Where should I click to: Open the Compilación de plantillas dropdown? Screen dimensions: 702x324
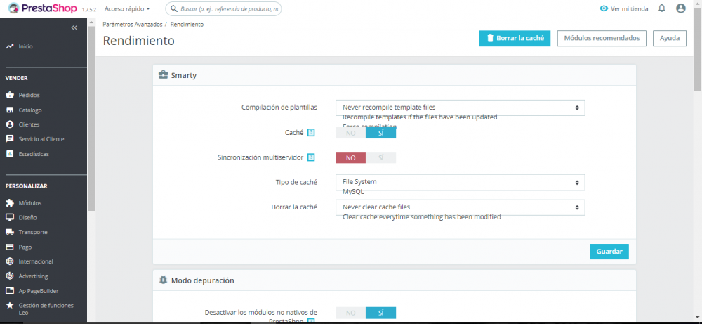click(461, 108)
